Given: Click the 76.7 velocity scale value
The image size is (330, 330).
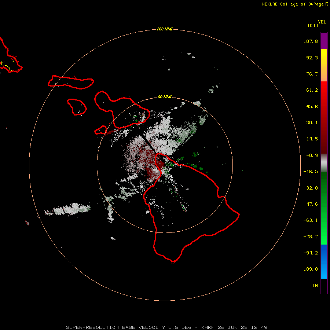Looking at the screenshot, I should click(312, 74).
